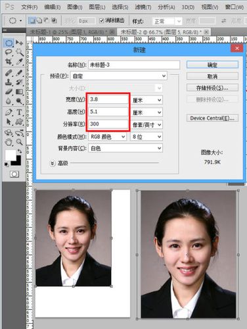
Task: Expand the Advanced (高级) section
Action: [x=53, y=163]
